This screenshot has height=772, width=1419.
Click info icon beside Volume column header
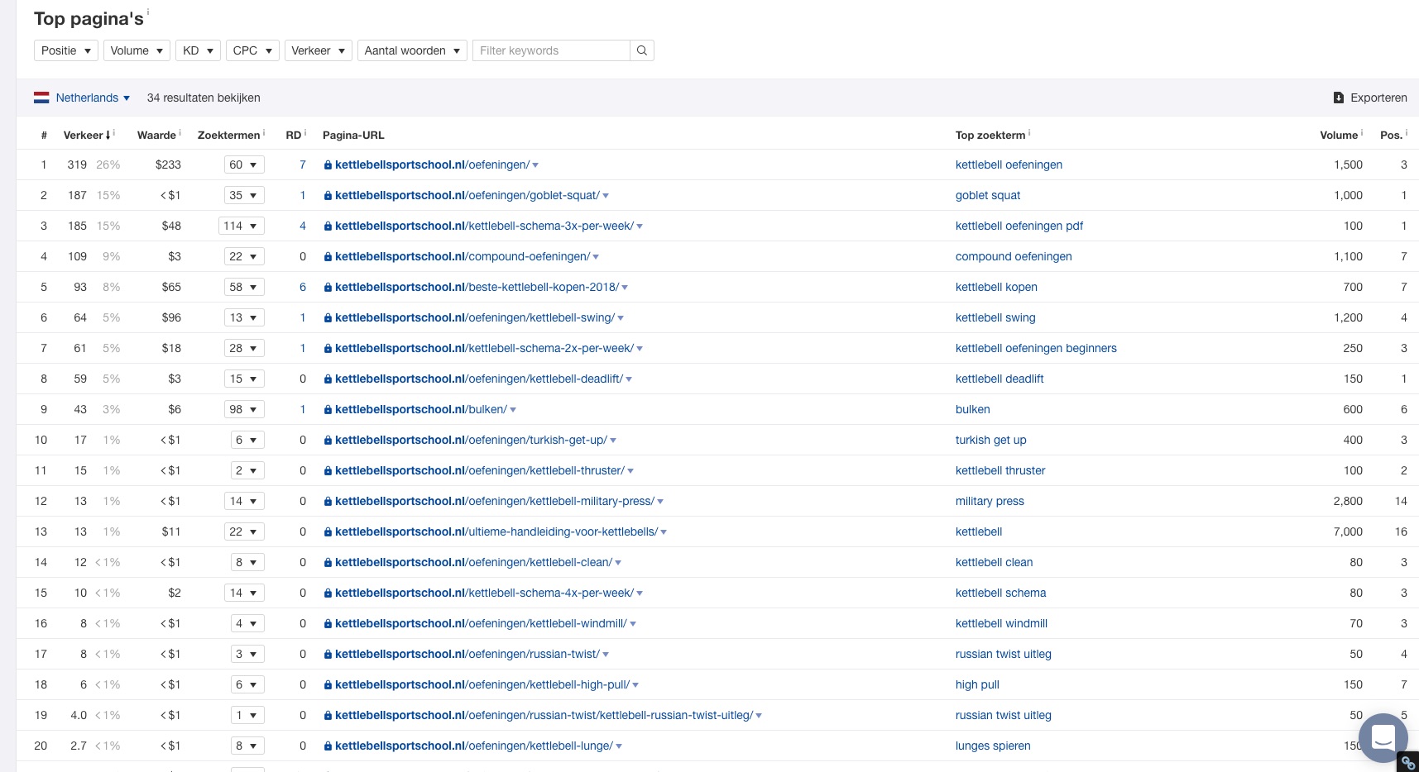1362,132
